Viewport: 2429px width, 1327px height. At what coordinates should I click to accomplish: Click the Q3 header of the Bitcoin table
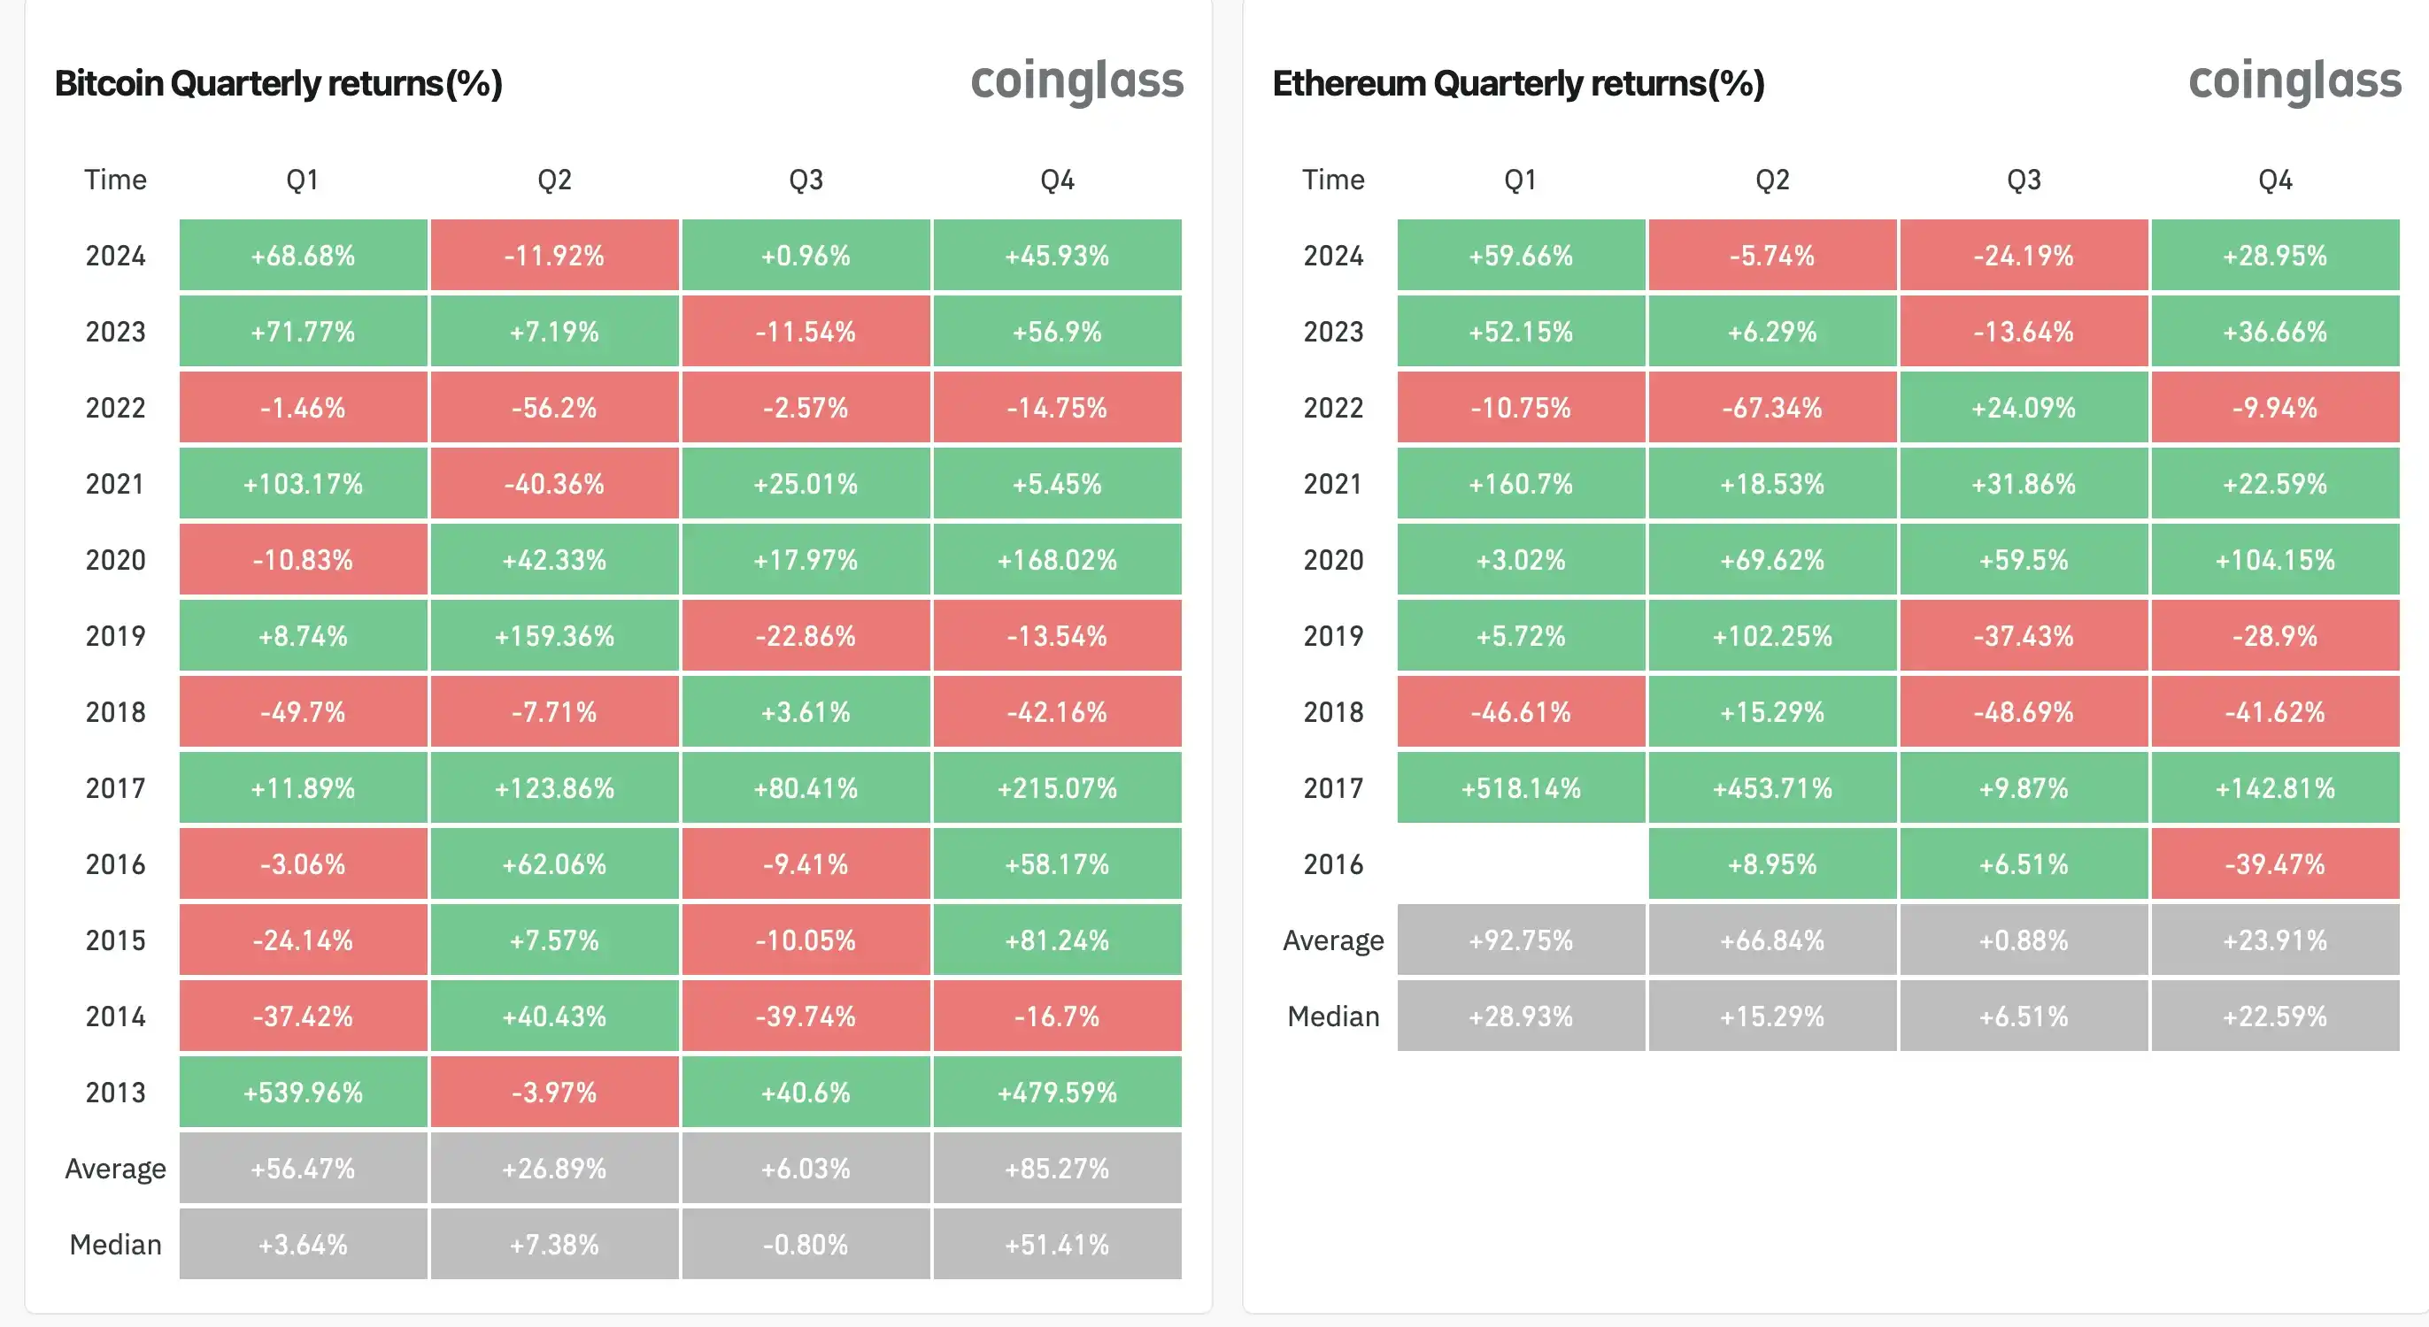pyautogui.click(x=806, y=180)
